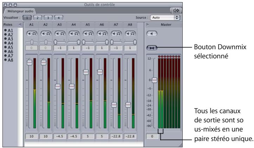The width and height of the screenshot is (254, 148).
Task: Mute track A5 with its speaker icon
Action: [86, 33]
